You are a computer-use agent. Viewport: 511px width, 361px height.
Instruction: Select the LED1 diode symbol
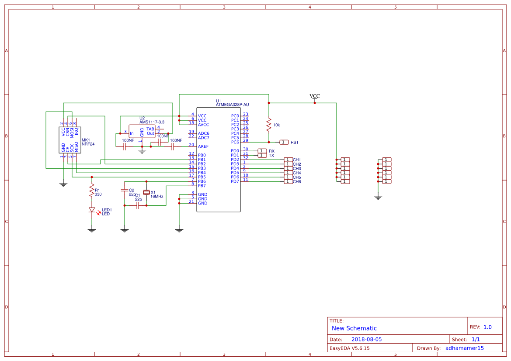click(93, 211)
